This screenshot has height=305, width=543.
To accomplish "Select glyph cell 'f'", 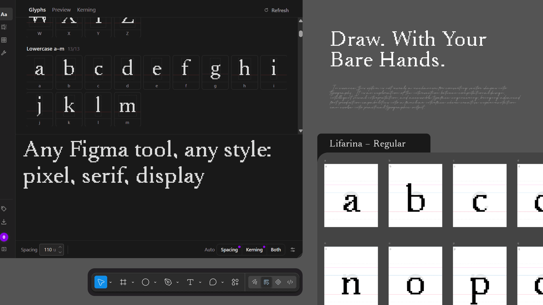I will [x=186, y=73].
